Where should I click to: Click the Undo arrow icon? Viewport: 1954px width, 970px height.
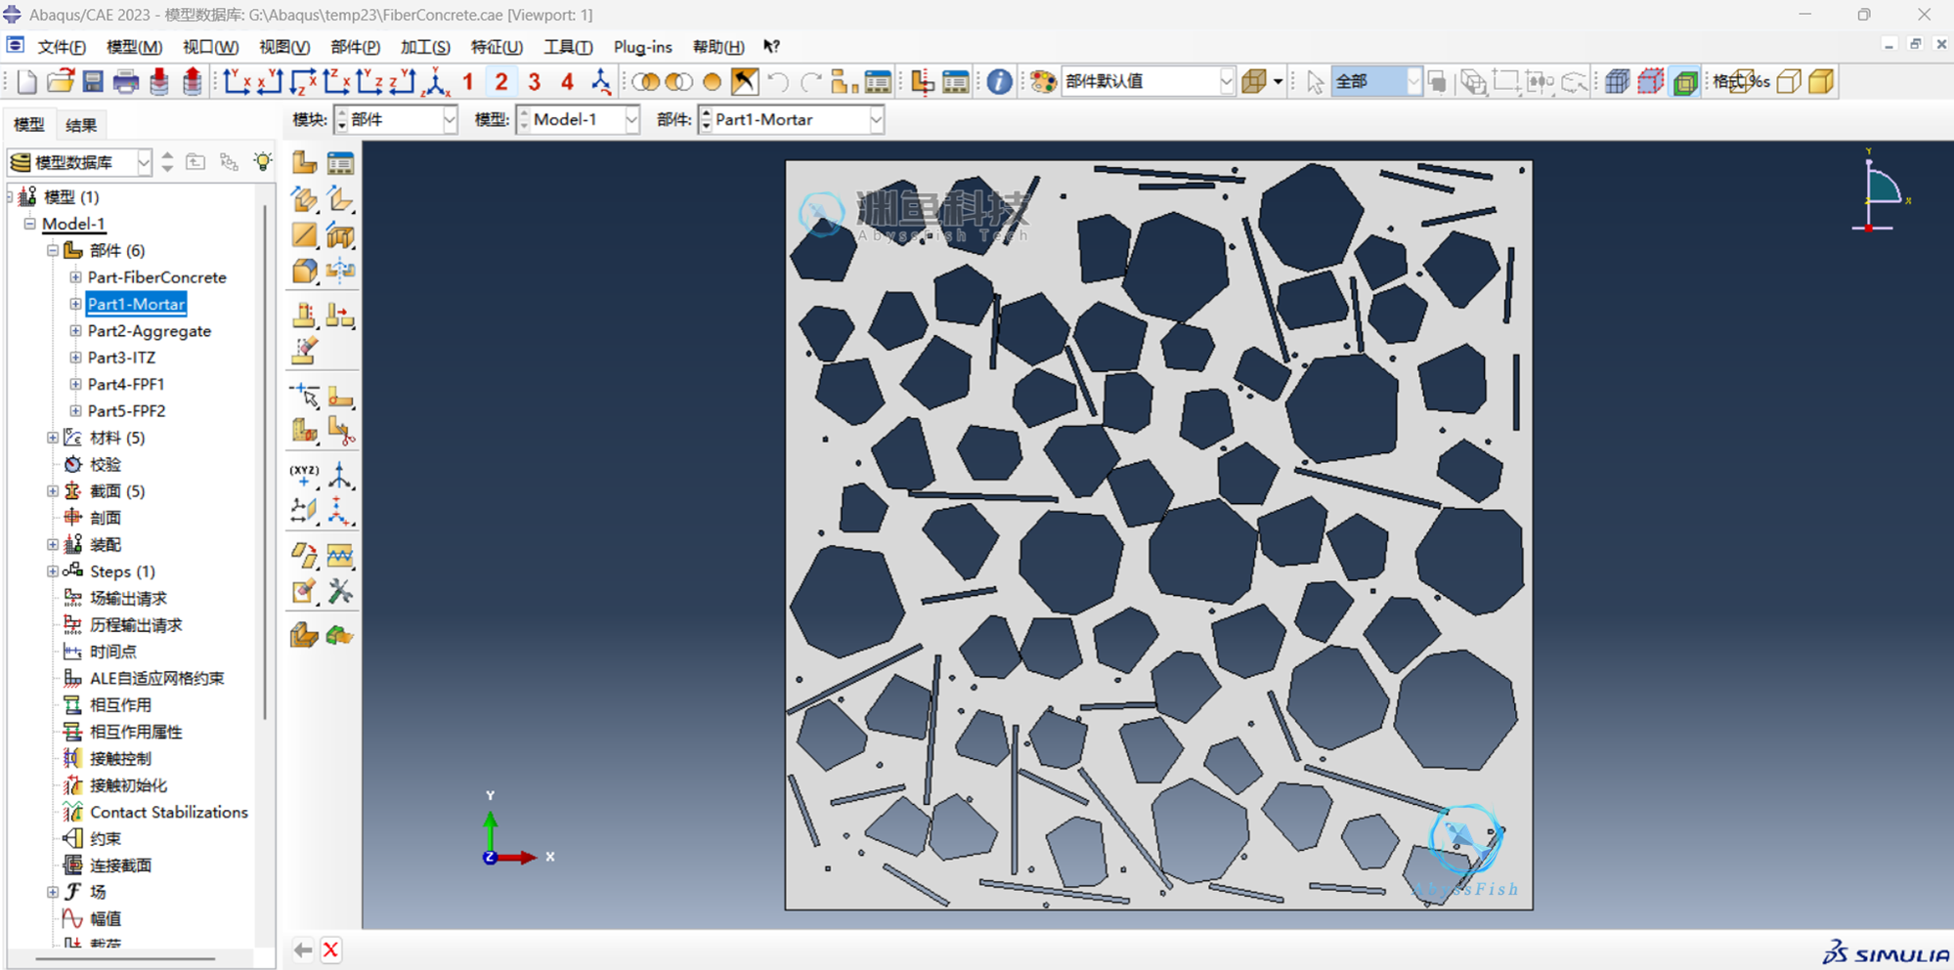(778, 82)
